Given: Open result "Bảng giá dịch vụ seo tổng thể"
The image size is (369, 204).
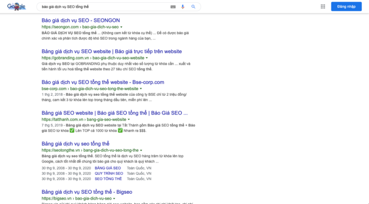Looking at the screenshot, I should (76, 144).
